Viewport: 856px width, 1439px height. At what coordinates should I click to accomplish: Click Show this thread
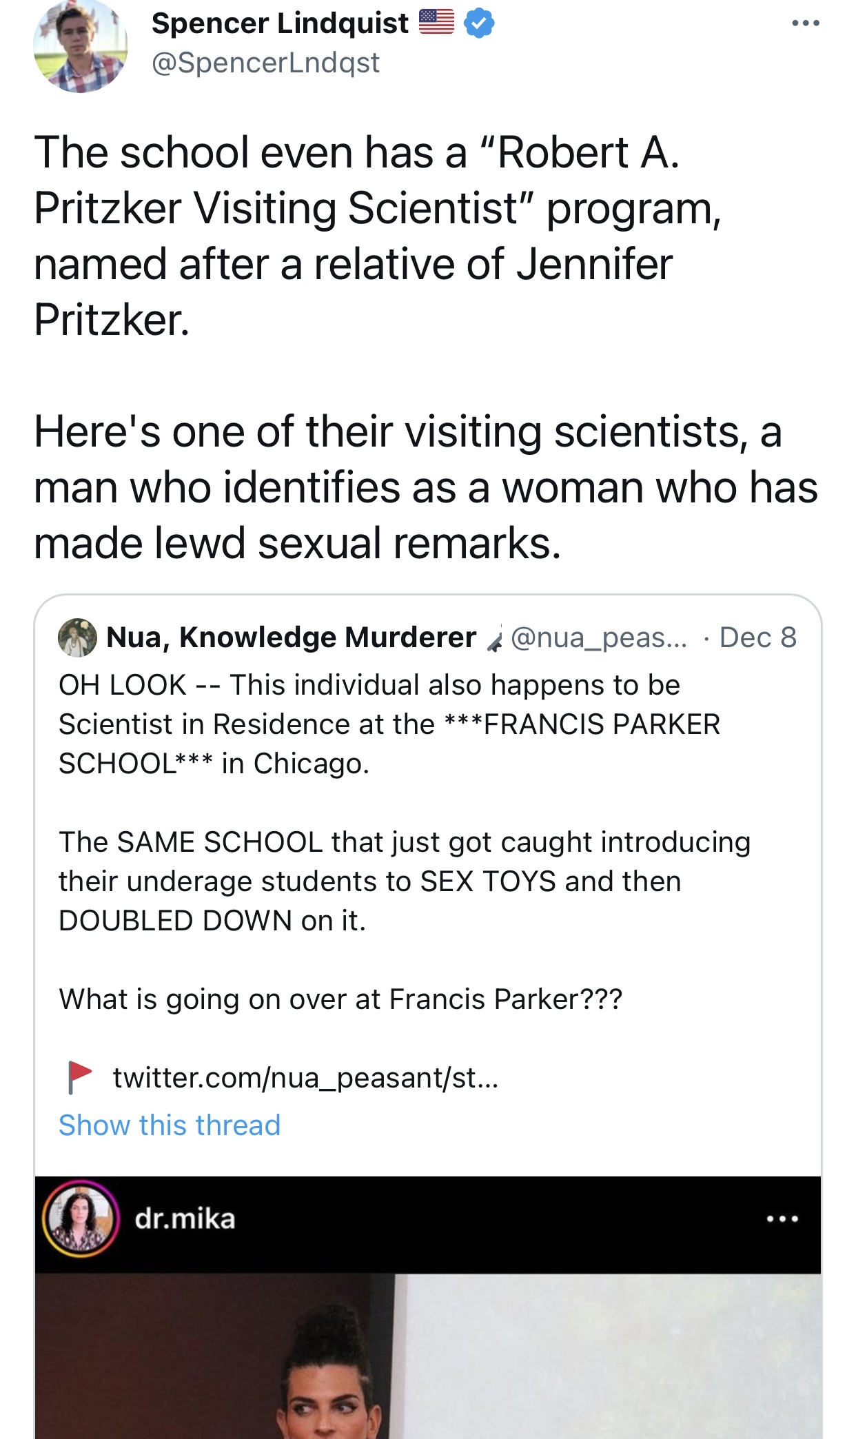point(170,1125)
